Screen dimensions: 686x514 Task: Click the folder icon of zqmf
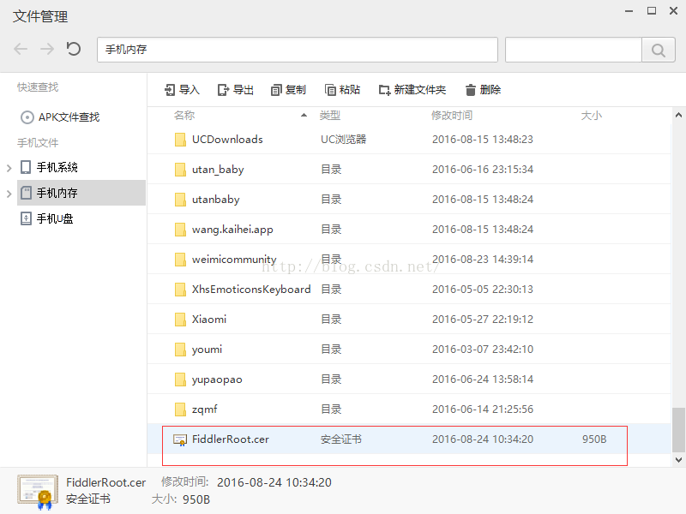point(180,409)
